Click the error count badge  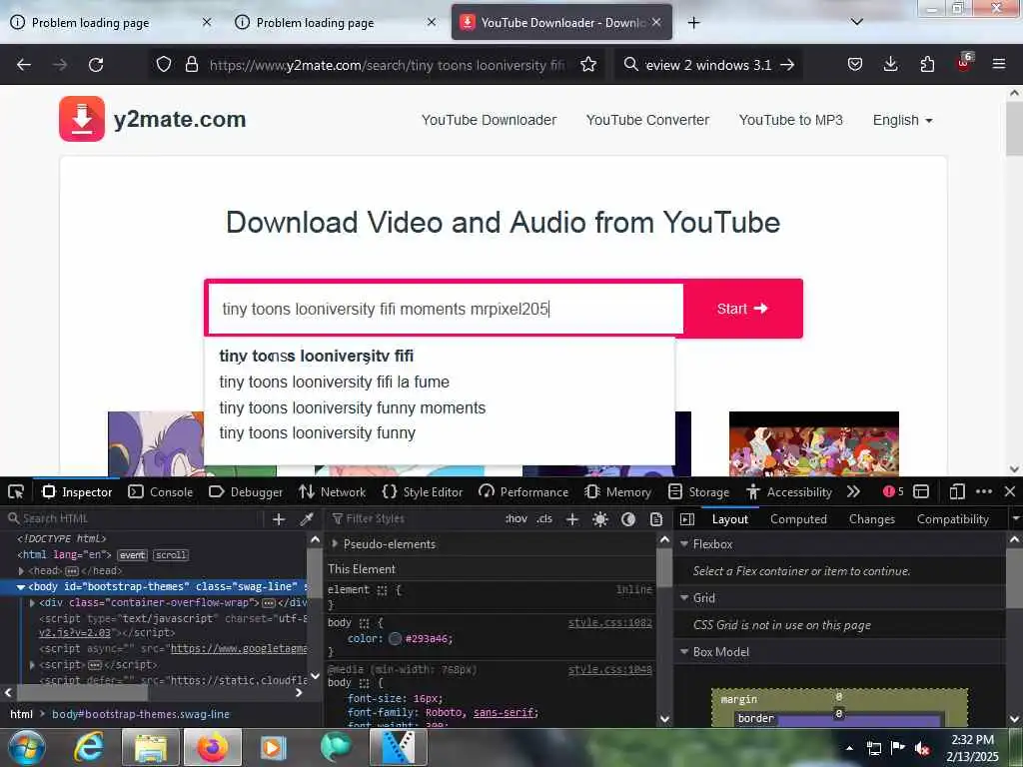tap(893, 491)
